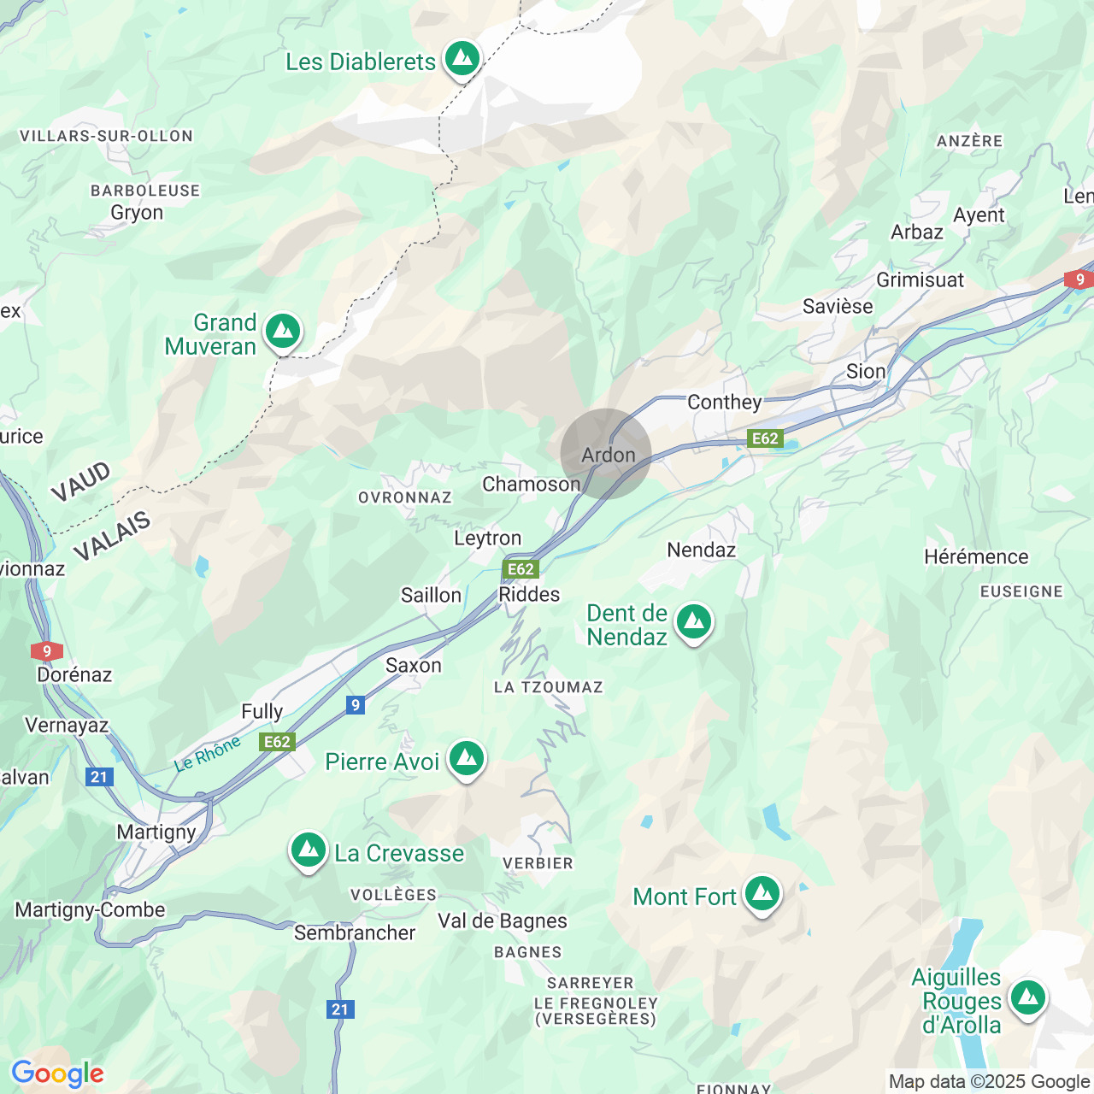Click the Le Rhône river label

[x=208, y=755]
